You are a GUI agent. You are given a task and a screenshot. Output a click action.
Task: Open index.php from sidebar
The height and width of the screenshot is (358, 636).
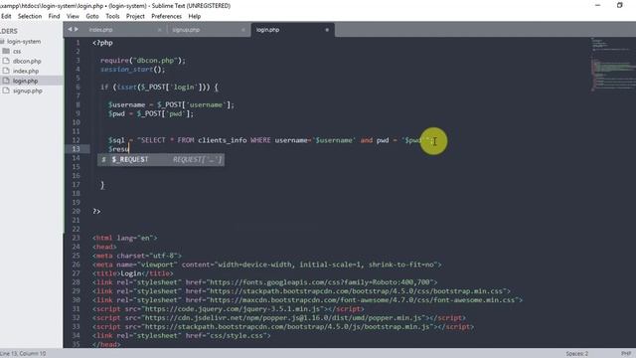click(26, 71)
